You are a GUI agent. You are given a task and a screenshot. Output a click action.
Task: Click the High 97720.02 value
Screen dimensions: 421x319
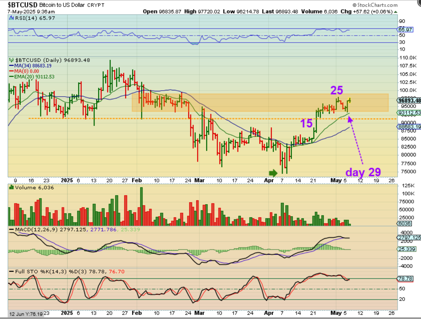(202, 11)
